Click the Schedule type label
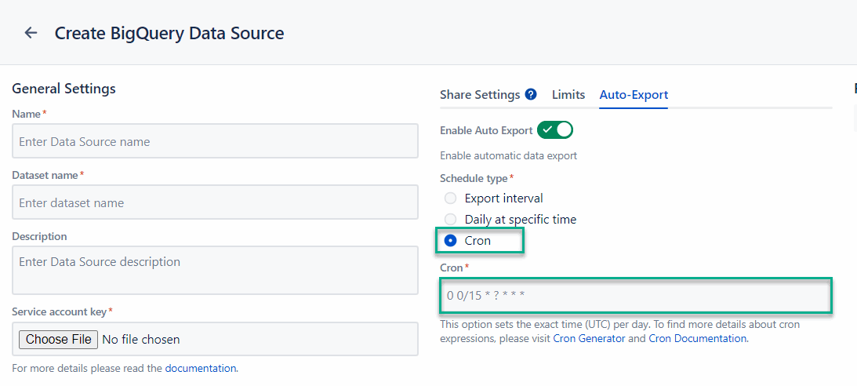Screen dimensions: 857x386 (474, 178)
